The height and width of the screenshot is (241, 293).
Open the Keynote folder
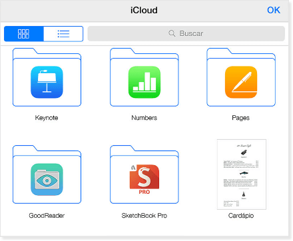tap(47, 77)
